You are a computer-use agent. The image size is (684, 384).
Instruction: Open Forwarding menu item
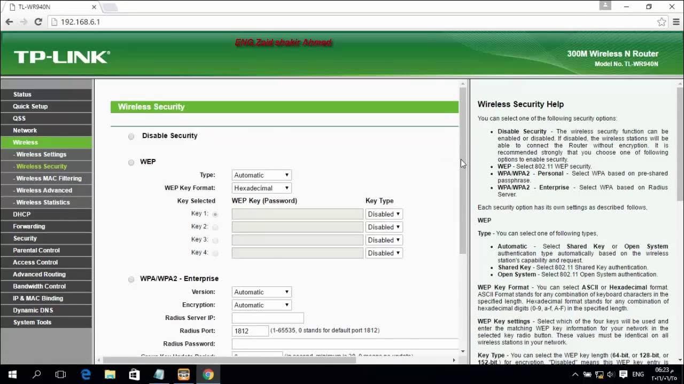(46, 226)
